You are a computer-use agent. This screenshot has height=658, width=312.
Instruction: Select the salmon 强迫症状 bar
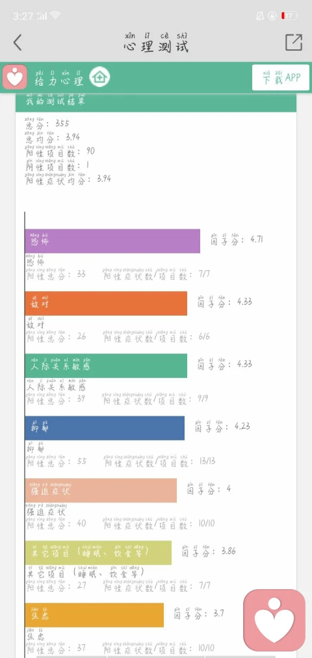pos(101,490)
